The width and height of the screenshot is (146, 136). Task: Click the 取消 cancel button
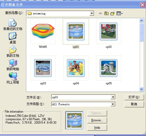(x=134, y=104)
